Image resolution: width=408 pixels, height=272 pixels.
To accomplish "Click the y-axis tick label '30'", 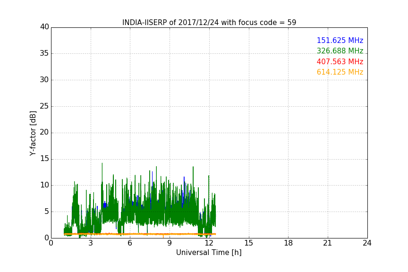I will point(44,80).
